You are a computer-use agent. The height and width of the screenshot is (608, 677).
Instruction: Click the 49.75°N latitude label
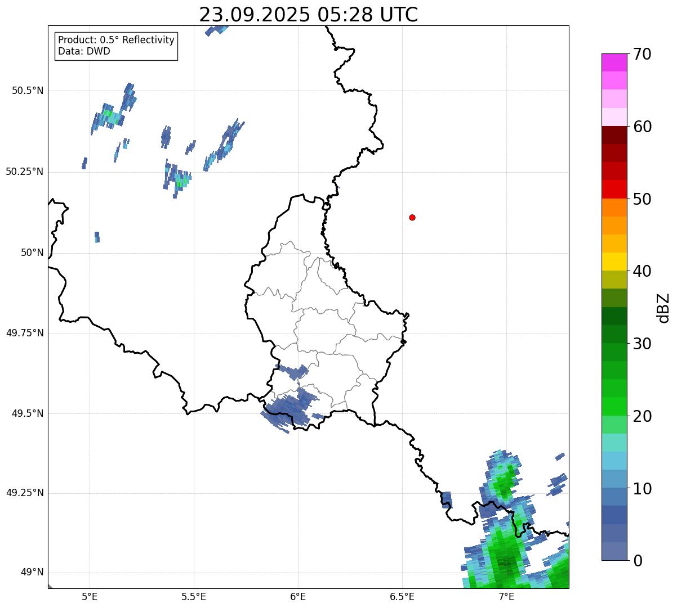(25, 333)
